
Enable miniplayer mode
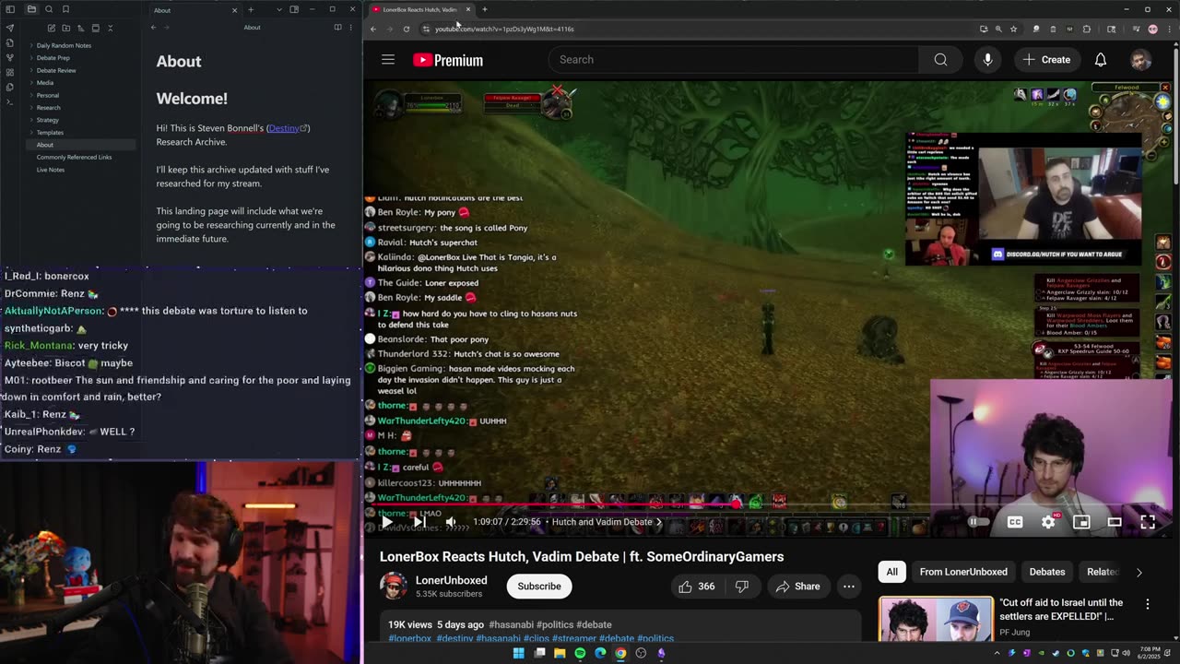coord(1081,522)
